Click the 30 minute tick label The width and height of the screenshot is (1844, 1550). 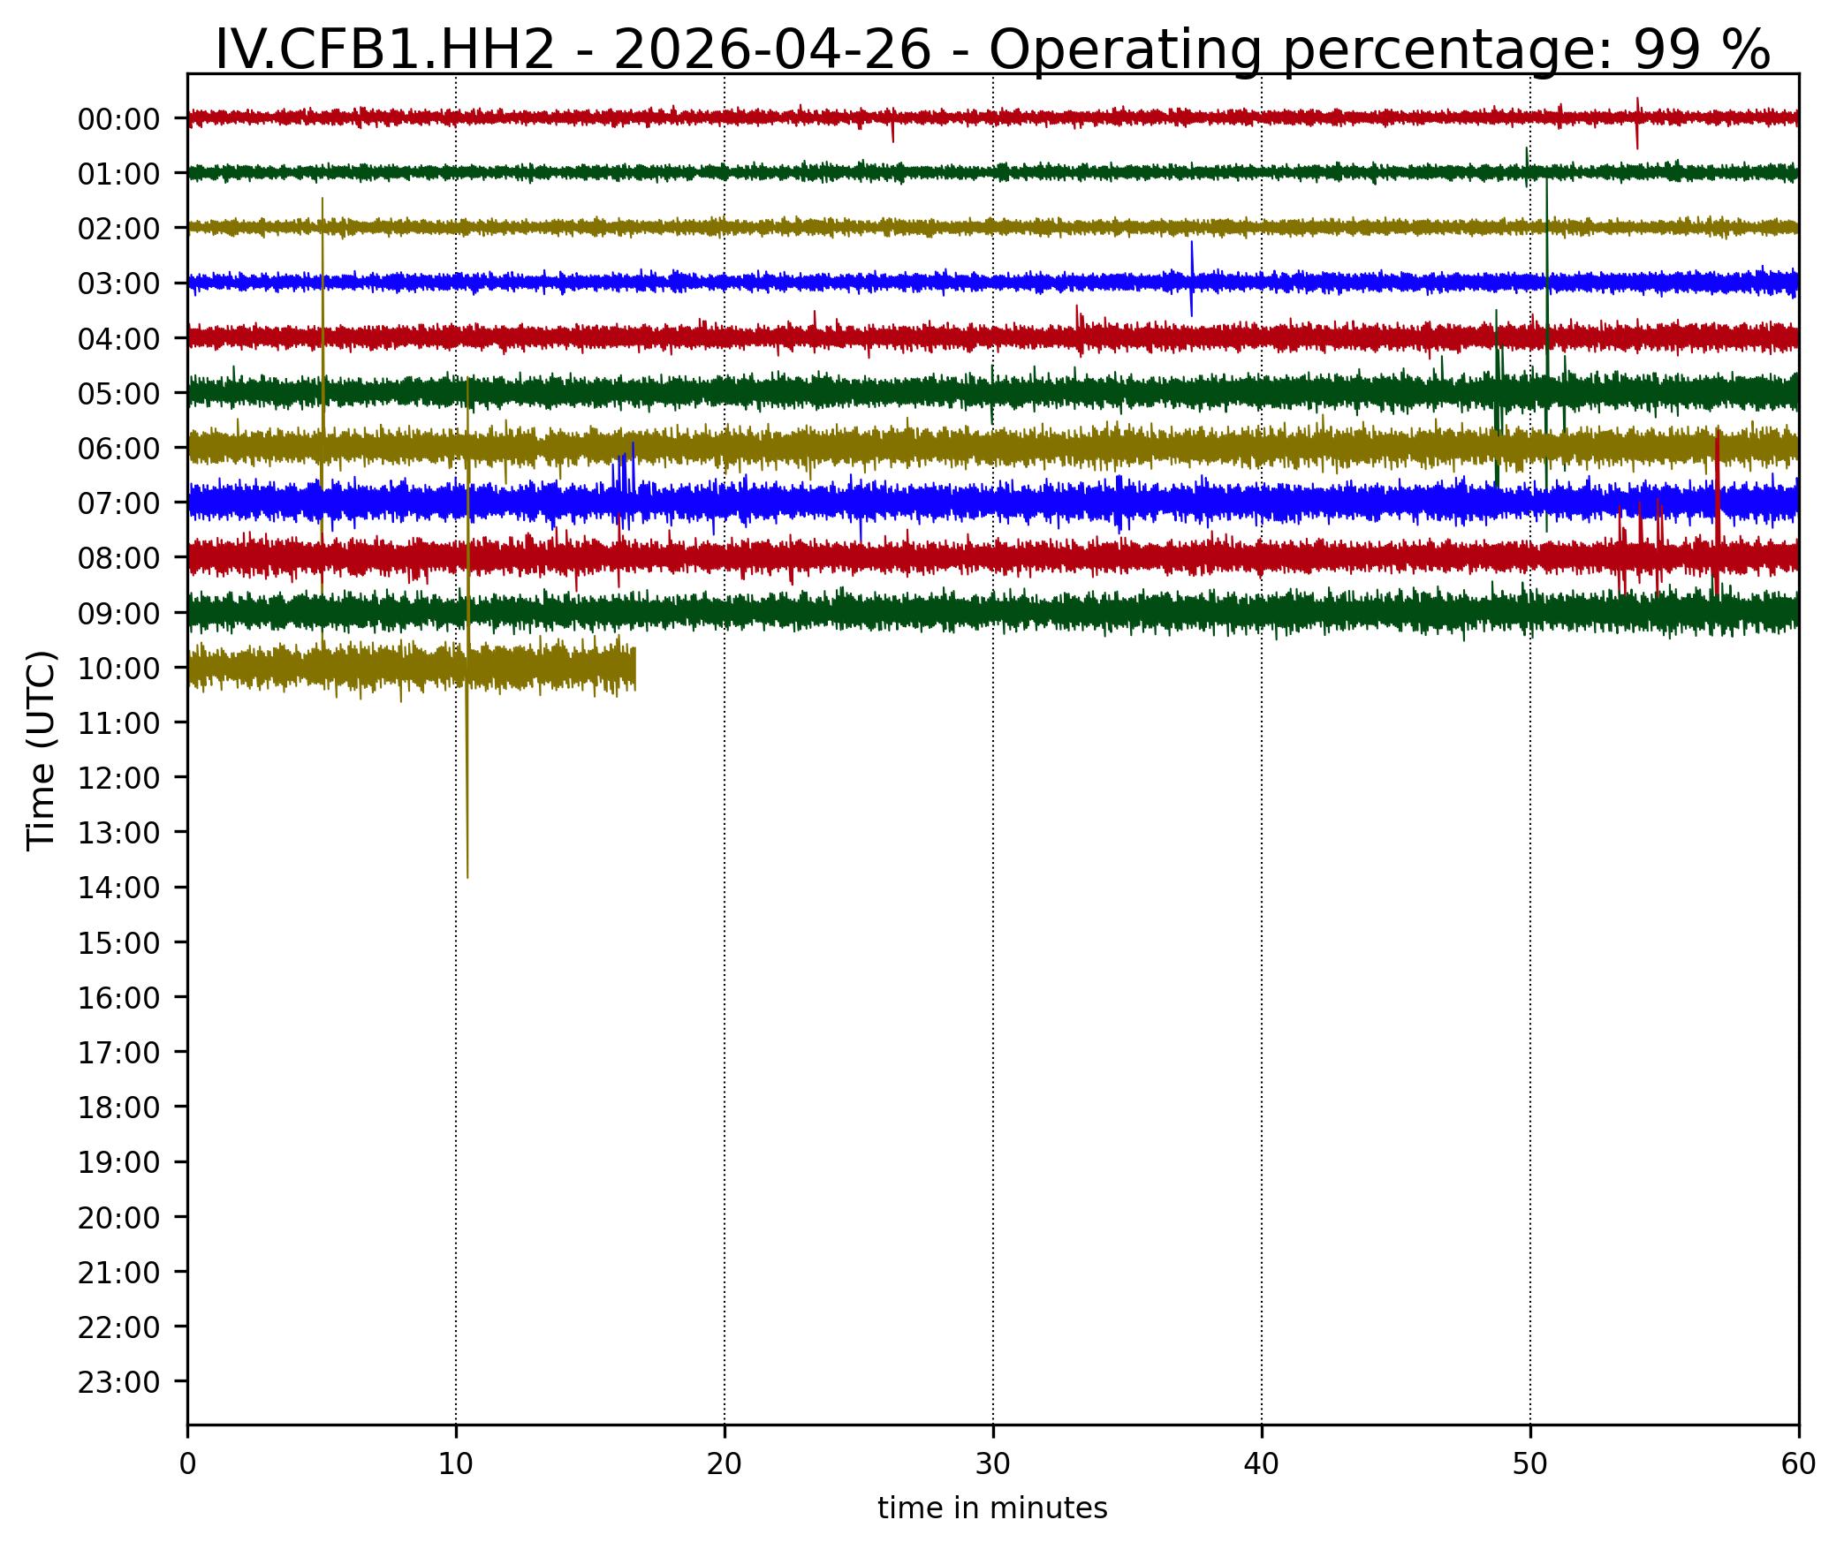click(992, 1465)
